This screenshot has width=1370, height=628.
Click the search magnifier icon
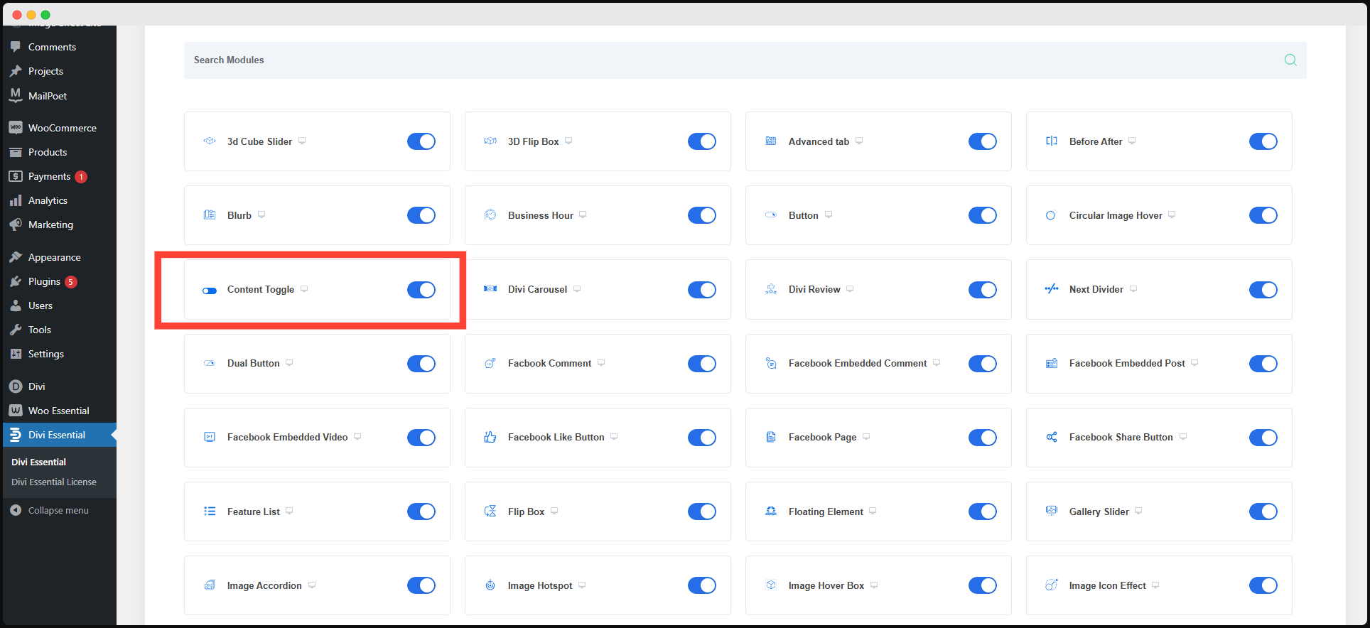coord(1290,60)
